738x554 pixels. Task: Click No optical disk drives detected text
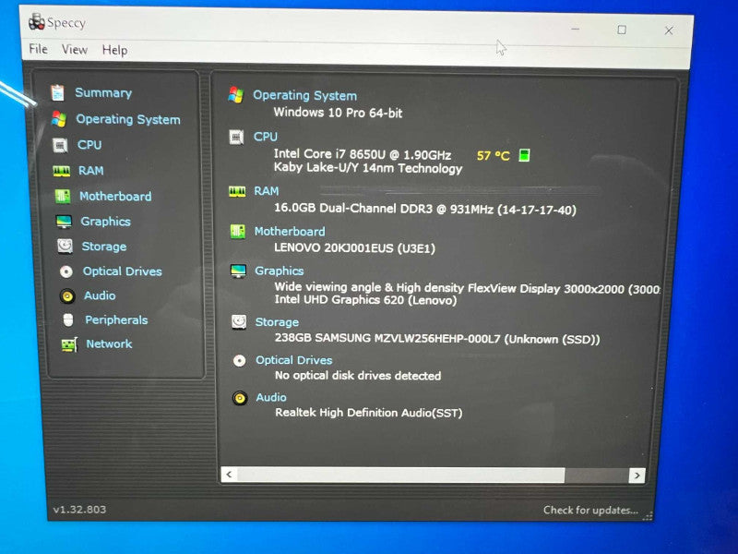(x=358, y=376)
